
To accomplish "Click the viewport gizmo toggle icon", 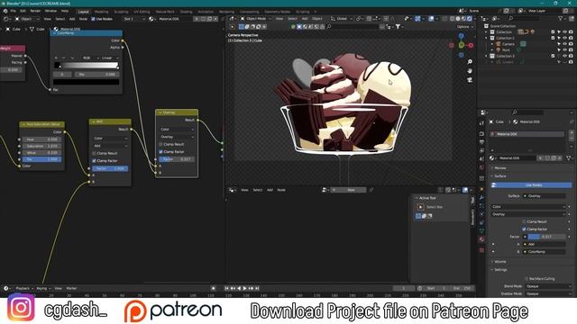I will click(x=417, y=19).
